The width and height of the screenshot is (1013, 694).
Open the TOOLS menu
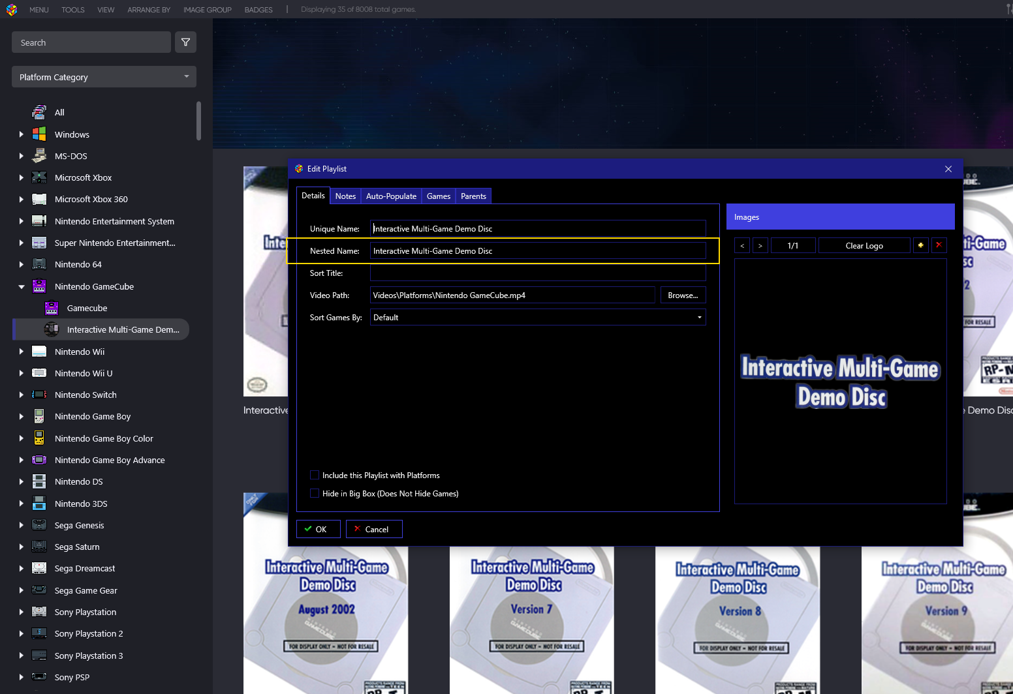tap(73, 10)
